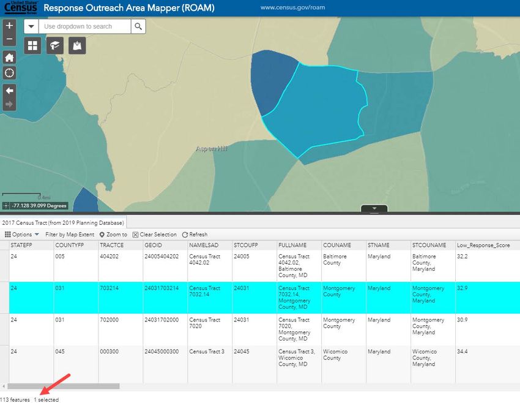Open the Options menu in the table toolbar
The image size is (520, 403).
(22, 235)
